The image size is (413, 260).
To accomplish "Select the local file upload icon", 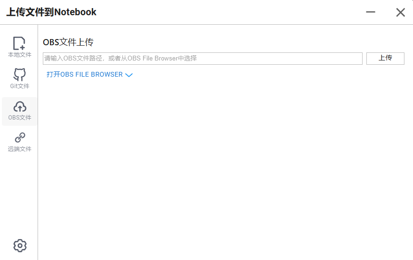I will [x=19, y=43].
